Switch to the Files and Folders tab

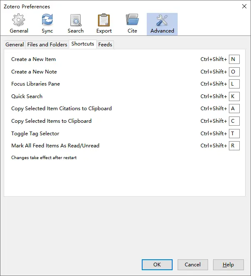[47, 45]
